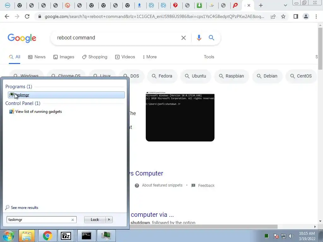Clear the Google search box with X
The height and width of the screenshot is (242, 323).
(x=183, y=38)
